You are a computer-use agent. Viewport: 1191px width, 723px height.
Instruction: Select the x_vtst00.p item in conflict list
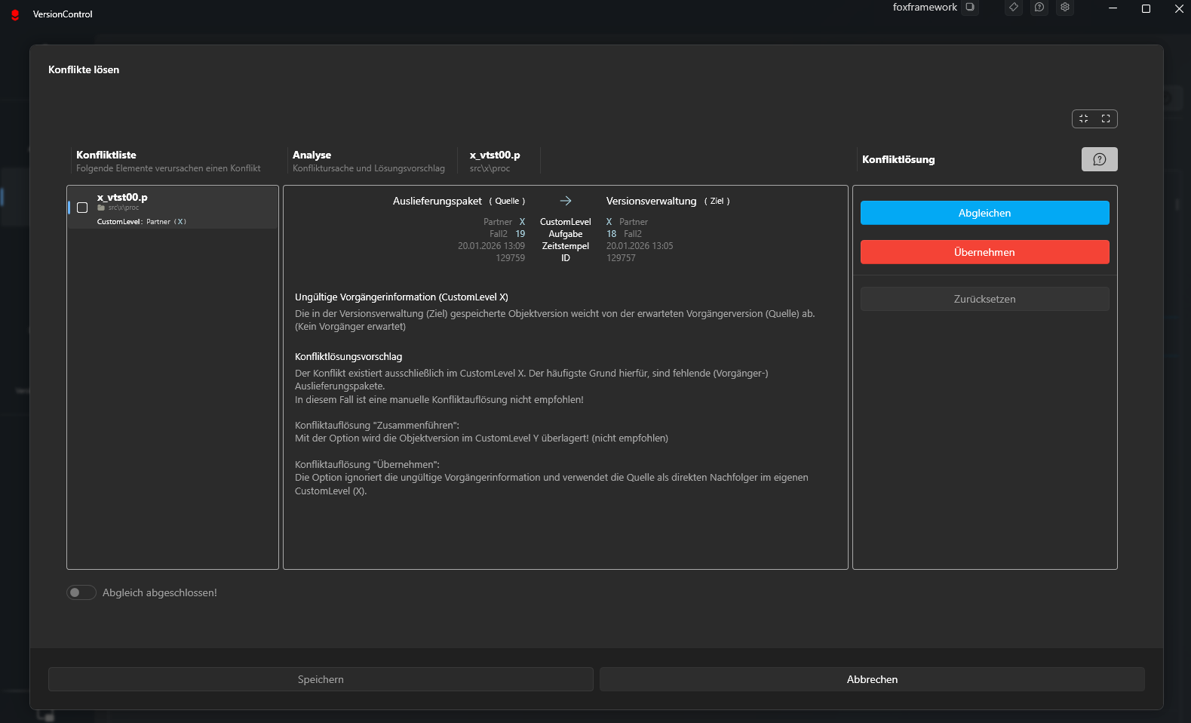[173, 208]
